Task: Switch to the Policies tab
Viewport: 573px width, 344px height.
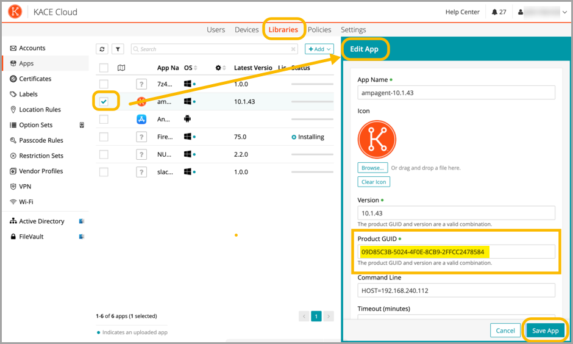Action: 319,29
